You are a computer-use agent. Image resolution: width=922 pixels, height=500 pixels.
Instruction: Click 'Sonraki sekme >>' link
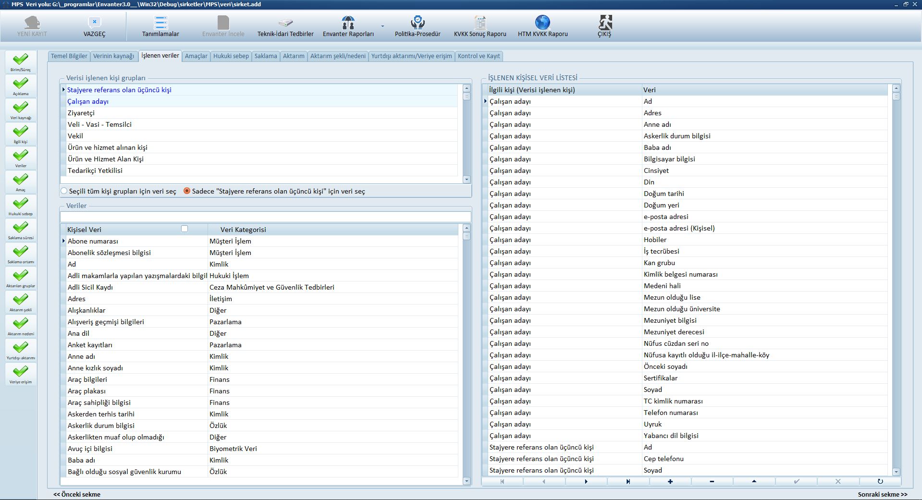[883, 494]
